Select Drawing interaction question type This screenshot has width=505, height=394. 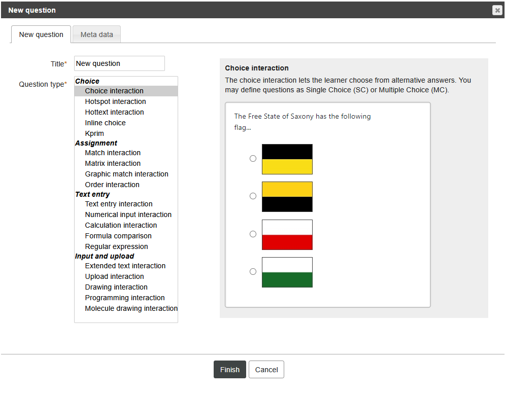116,287
